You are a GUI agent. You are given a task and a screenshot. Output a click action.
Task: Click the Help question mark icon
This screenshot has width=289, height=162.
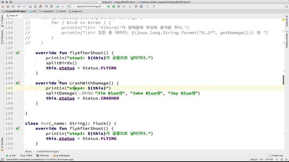[154, 6]
